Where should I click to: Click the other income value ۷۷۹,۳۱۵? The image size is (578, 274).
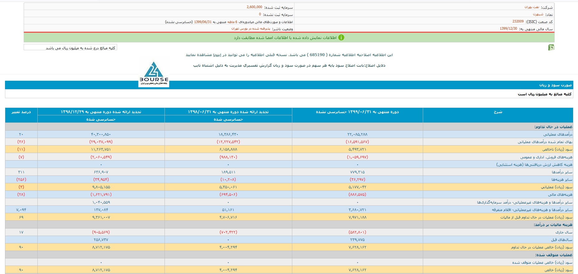pyautogui.click(x=357, y=172)
